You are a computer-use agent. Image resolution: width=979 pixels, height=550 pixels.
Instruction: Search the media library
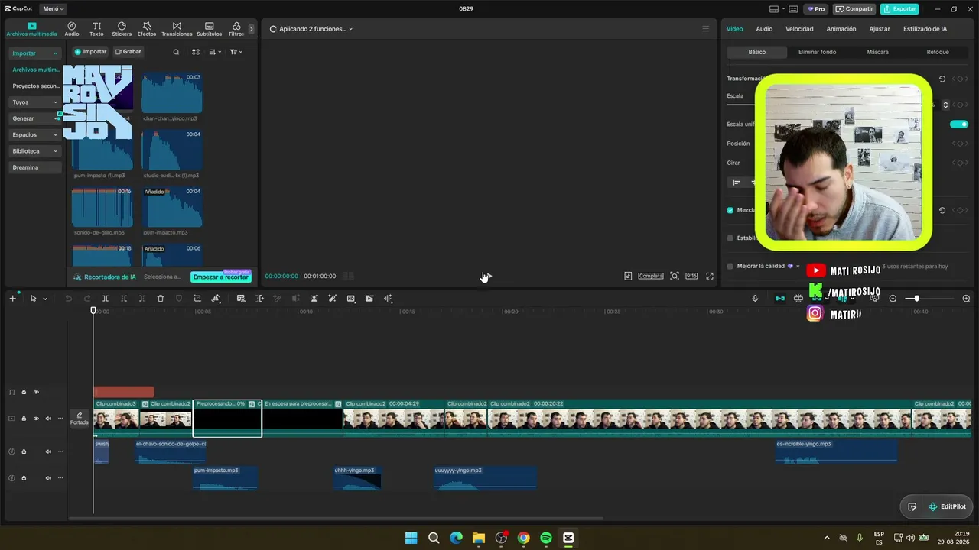click(176, 52)
